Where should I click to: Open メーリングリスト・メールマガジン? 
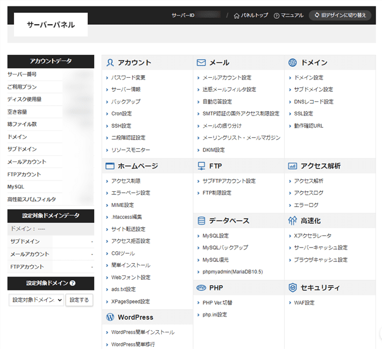pos(242,138)
